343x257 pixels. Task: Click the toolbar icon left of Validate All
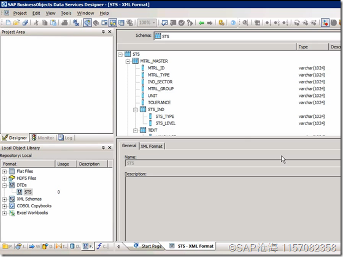[164, 23]
